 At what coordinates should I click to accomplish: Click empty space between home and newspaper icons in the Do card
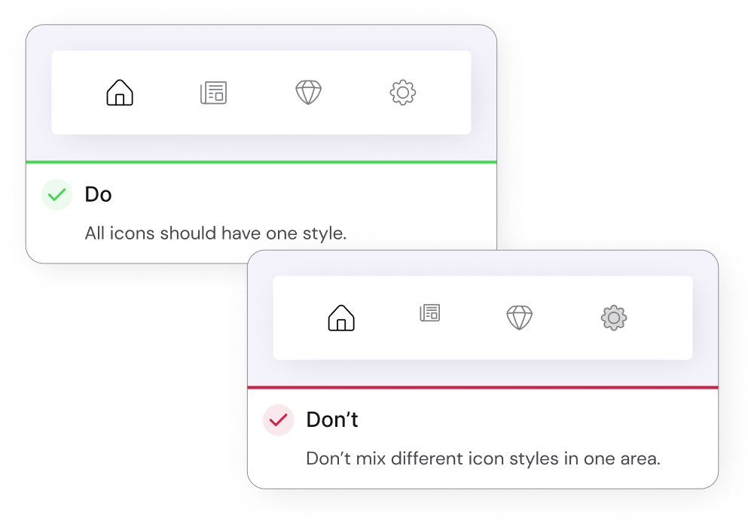[x=166, y=93]
